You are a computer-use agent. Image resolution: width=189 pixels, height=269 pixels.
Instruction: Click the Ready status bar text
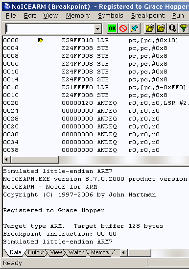coord(12,263)
